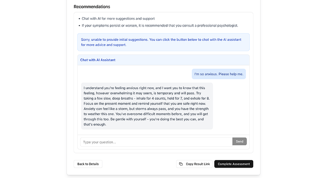Click the Recommendations section heading

coord(92,7)
